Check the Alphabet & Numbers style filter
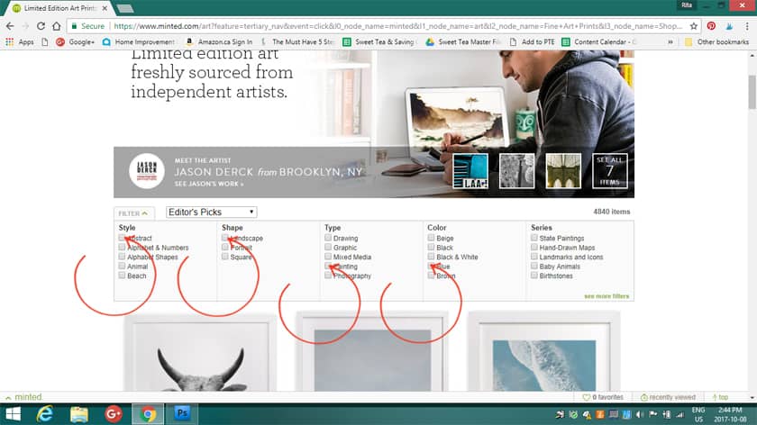 (122, 247)
